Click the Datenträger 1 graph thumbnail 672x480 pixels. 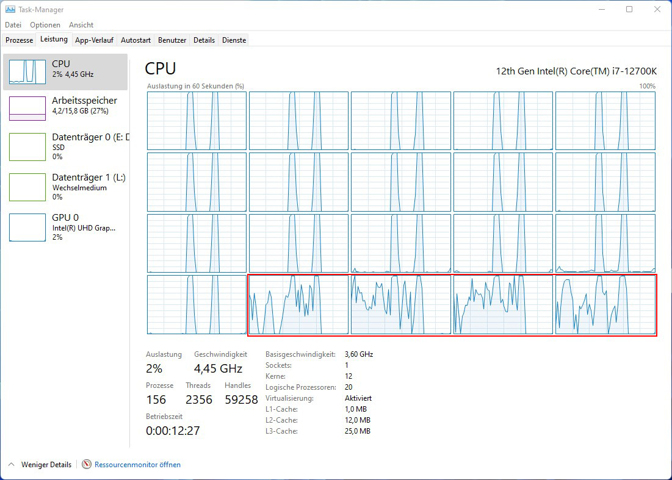pos(27,187)
